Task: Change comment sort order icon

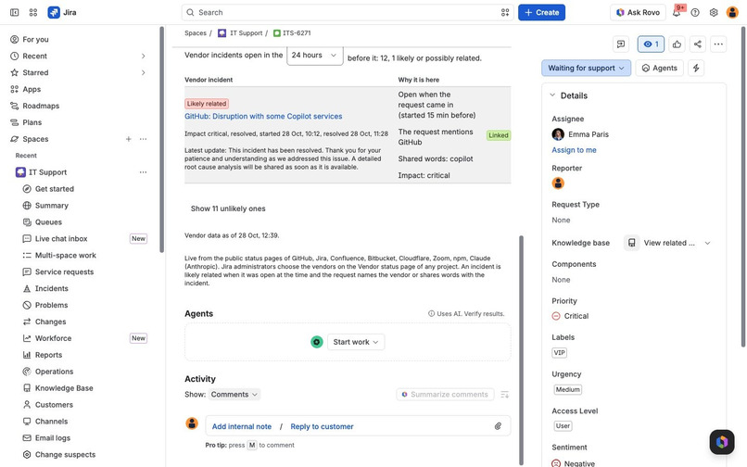Action: pos(505,395)
